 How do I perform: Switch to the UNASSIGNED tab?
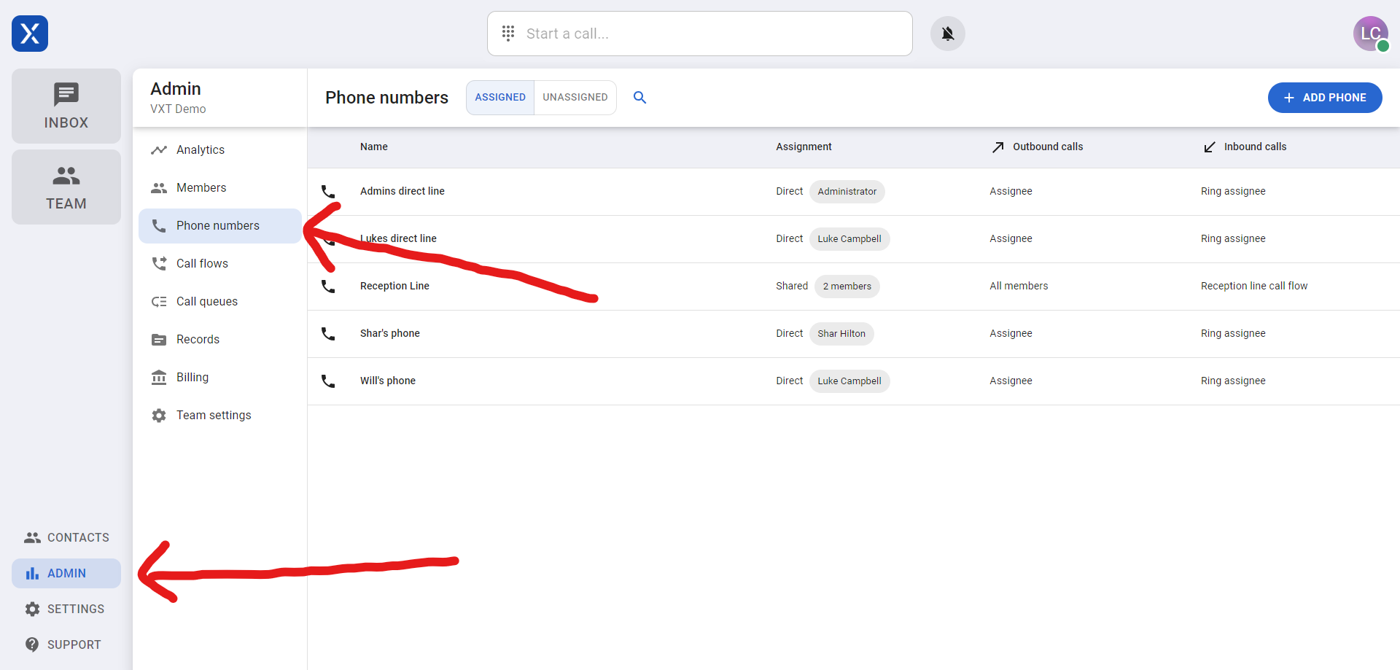[x=575, y=97]
